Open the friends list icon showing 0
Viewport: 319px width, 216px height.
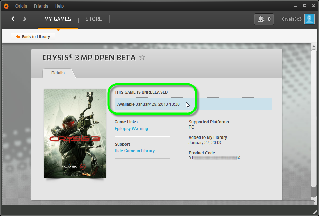pos(264,19)
